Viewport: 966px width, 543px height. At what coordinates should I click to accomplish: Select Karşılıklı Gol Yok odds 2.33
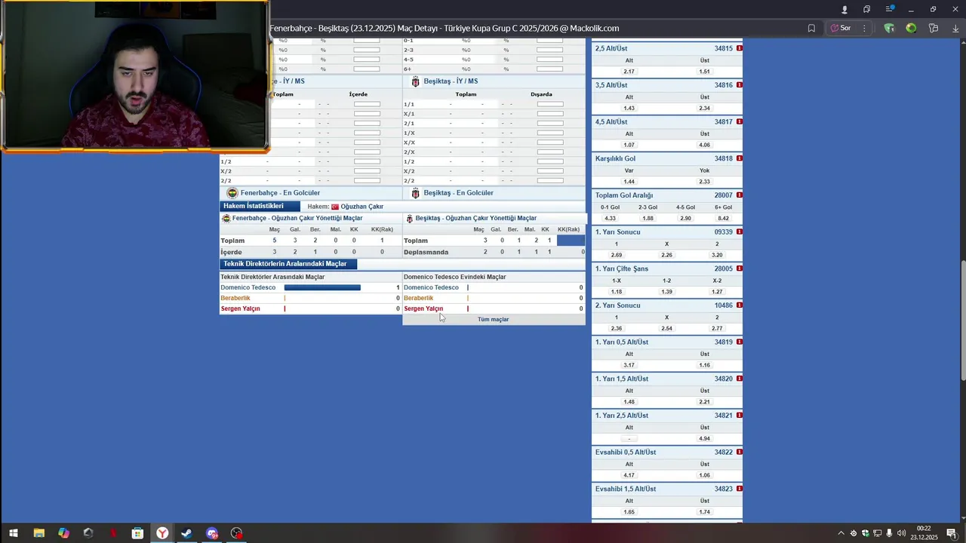[704, 182]
